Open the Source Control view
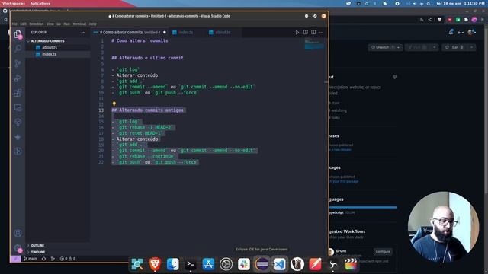The height and width of the screenshot is (274, 488). [18, 63]
